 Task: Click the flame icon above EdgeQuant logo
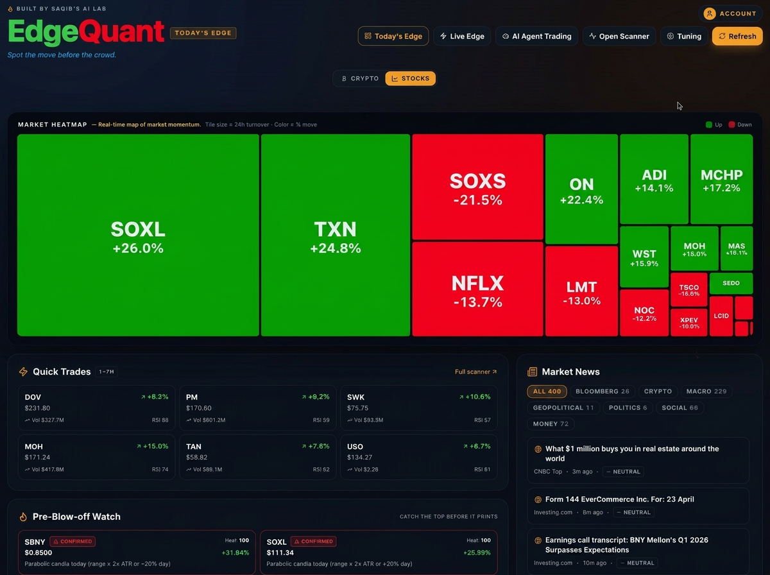click(x=10, y=9)
